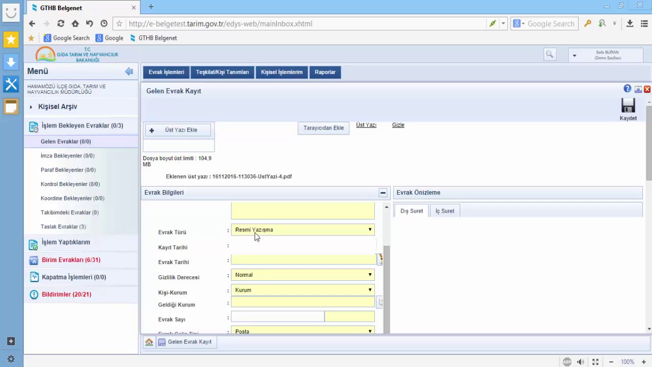Image resolution: width=652 pixels, height=367 pixels.
Task: Select Taslak Evraklar (3)
Action: click(63, 227)
